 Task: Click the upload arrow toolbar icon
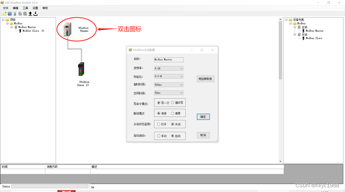pos(30,14)
